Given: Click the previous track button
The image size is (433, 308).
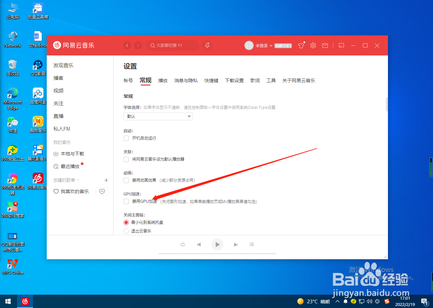Looking at the screenshot, I should pos(199,245).
